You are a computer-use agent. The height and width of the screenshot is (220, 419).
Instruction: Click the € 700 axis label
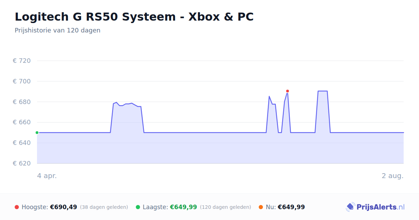click(x=22, y=81)
